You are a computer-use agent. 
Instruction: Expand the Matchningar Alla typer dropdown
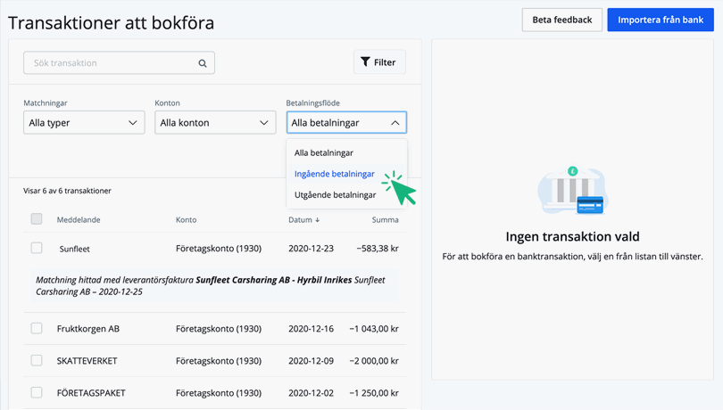[x=84, y=122]
